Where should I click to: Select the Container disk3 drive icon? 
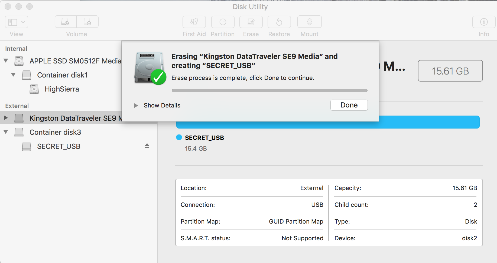click(19, 132)
